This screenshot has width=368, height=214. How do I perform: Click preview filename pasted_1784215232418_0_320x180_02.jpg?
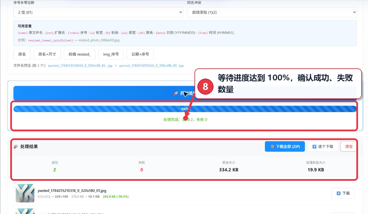click(x=151, y=66)
